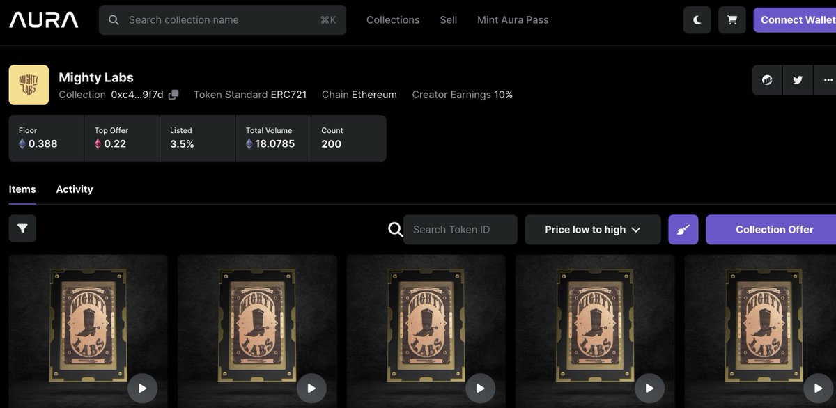
Task: Focus the Search Token ID field
Action: coord(460,230)
